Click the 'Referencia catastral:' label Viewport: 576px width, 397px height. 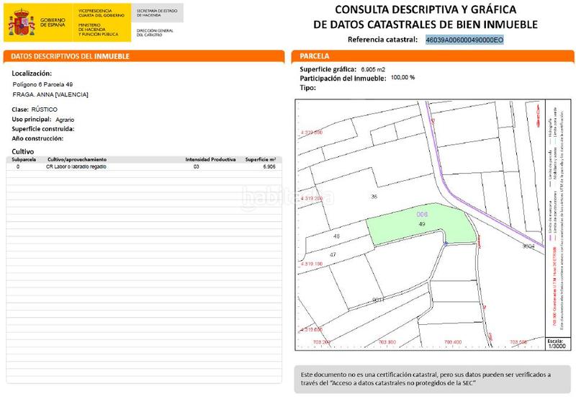tap(382, 40)
